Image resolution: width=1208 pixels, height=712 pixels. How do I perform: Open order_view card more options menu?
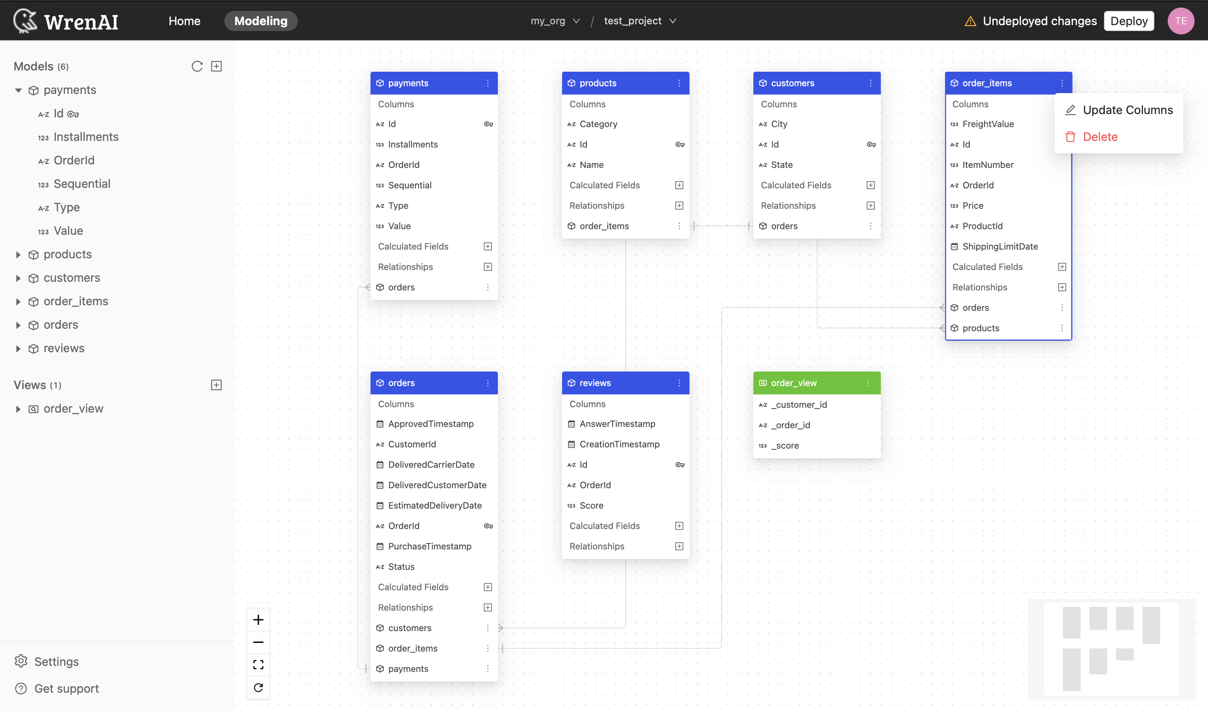[x=868, y=383]
